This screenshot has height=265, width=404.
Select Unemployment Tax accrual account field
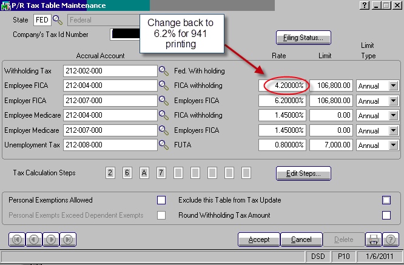tap(110, 145)
